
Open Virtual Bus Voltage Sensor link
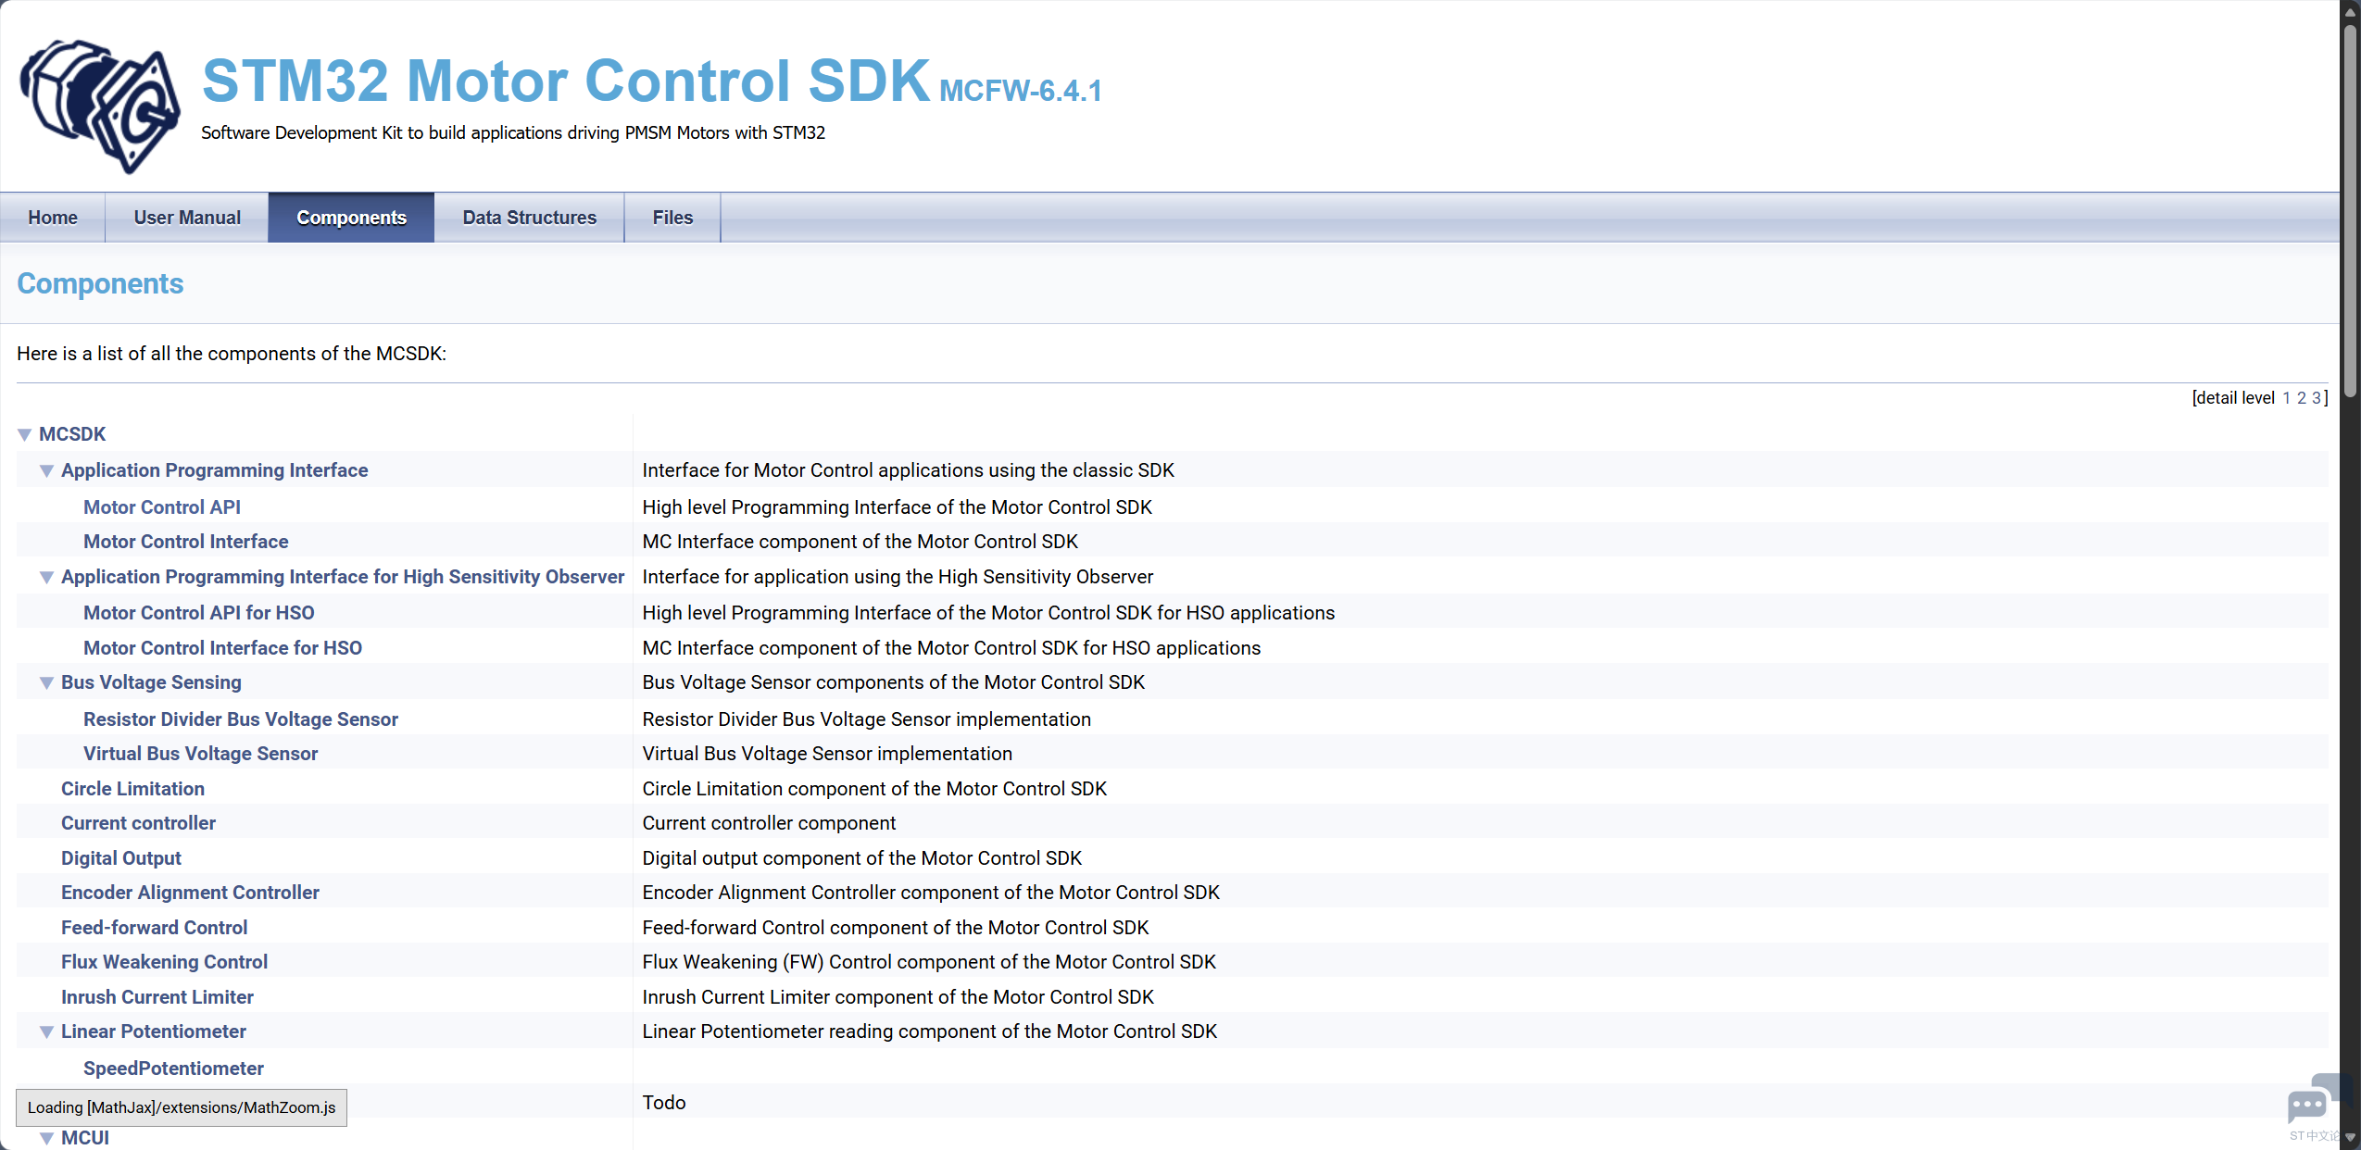pyautogui.click(x=201, y=754)
